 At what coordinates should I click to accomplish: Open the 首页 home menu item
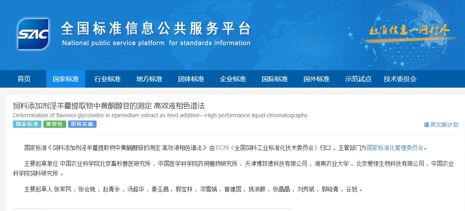click(24, 79)
